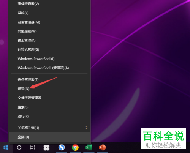The width and height of the screenshot is (190, 153).
Task: Start Windows PowerShell(I)
Action: pyautogui.click(x=49, y=59)
